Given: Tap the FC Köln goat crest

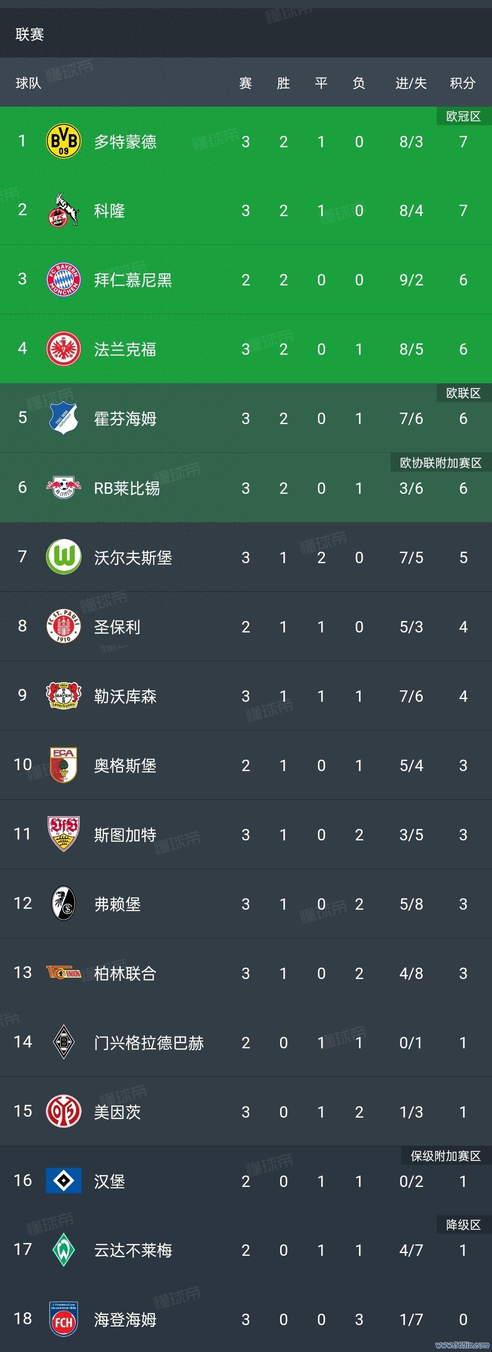Looking at the screenshot, I should tap(63, 211).
